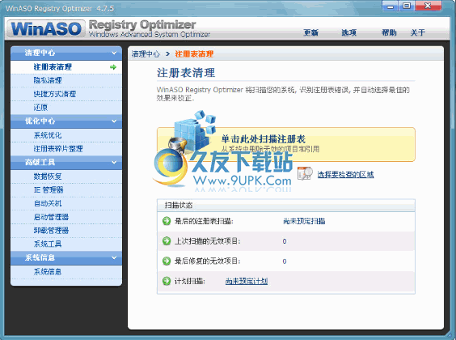Select 注册表清理 in the sidebar
456x340 pixels.
(66, 67)
